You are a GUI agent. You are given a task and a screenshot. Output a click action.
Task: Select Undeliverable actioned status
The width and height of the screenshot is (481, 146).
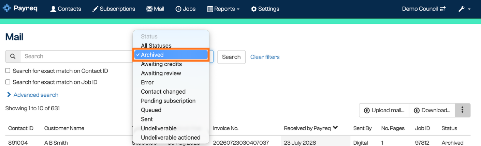[171, 137]
